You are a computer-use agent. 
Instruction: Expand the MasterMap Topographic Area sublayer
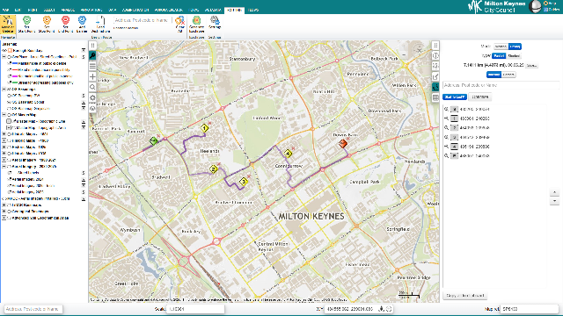(x=9, y=127)
